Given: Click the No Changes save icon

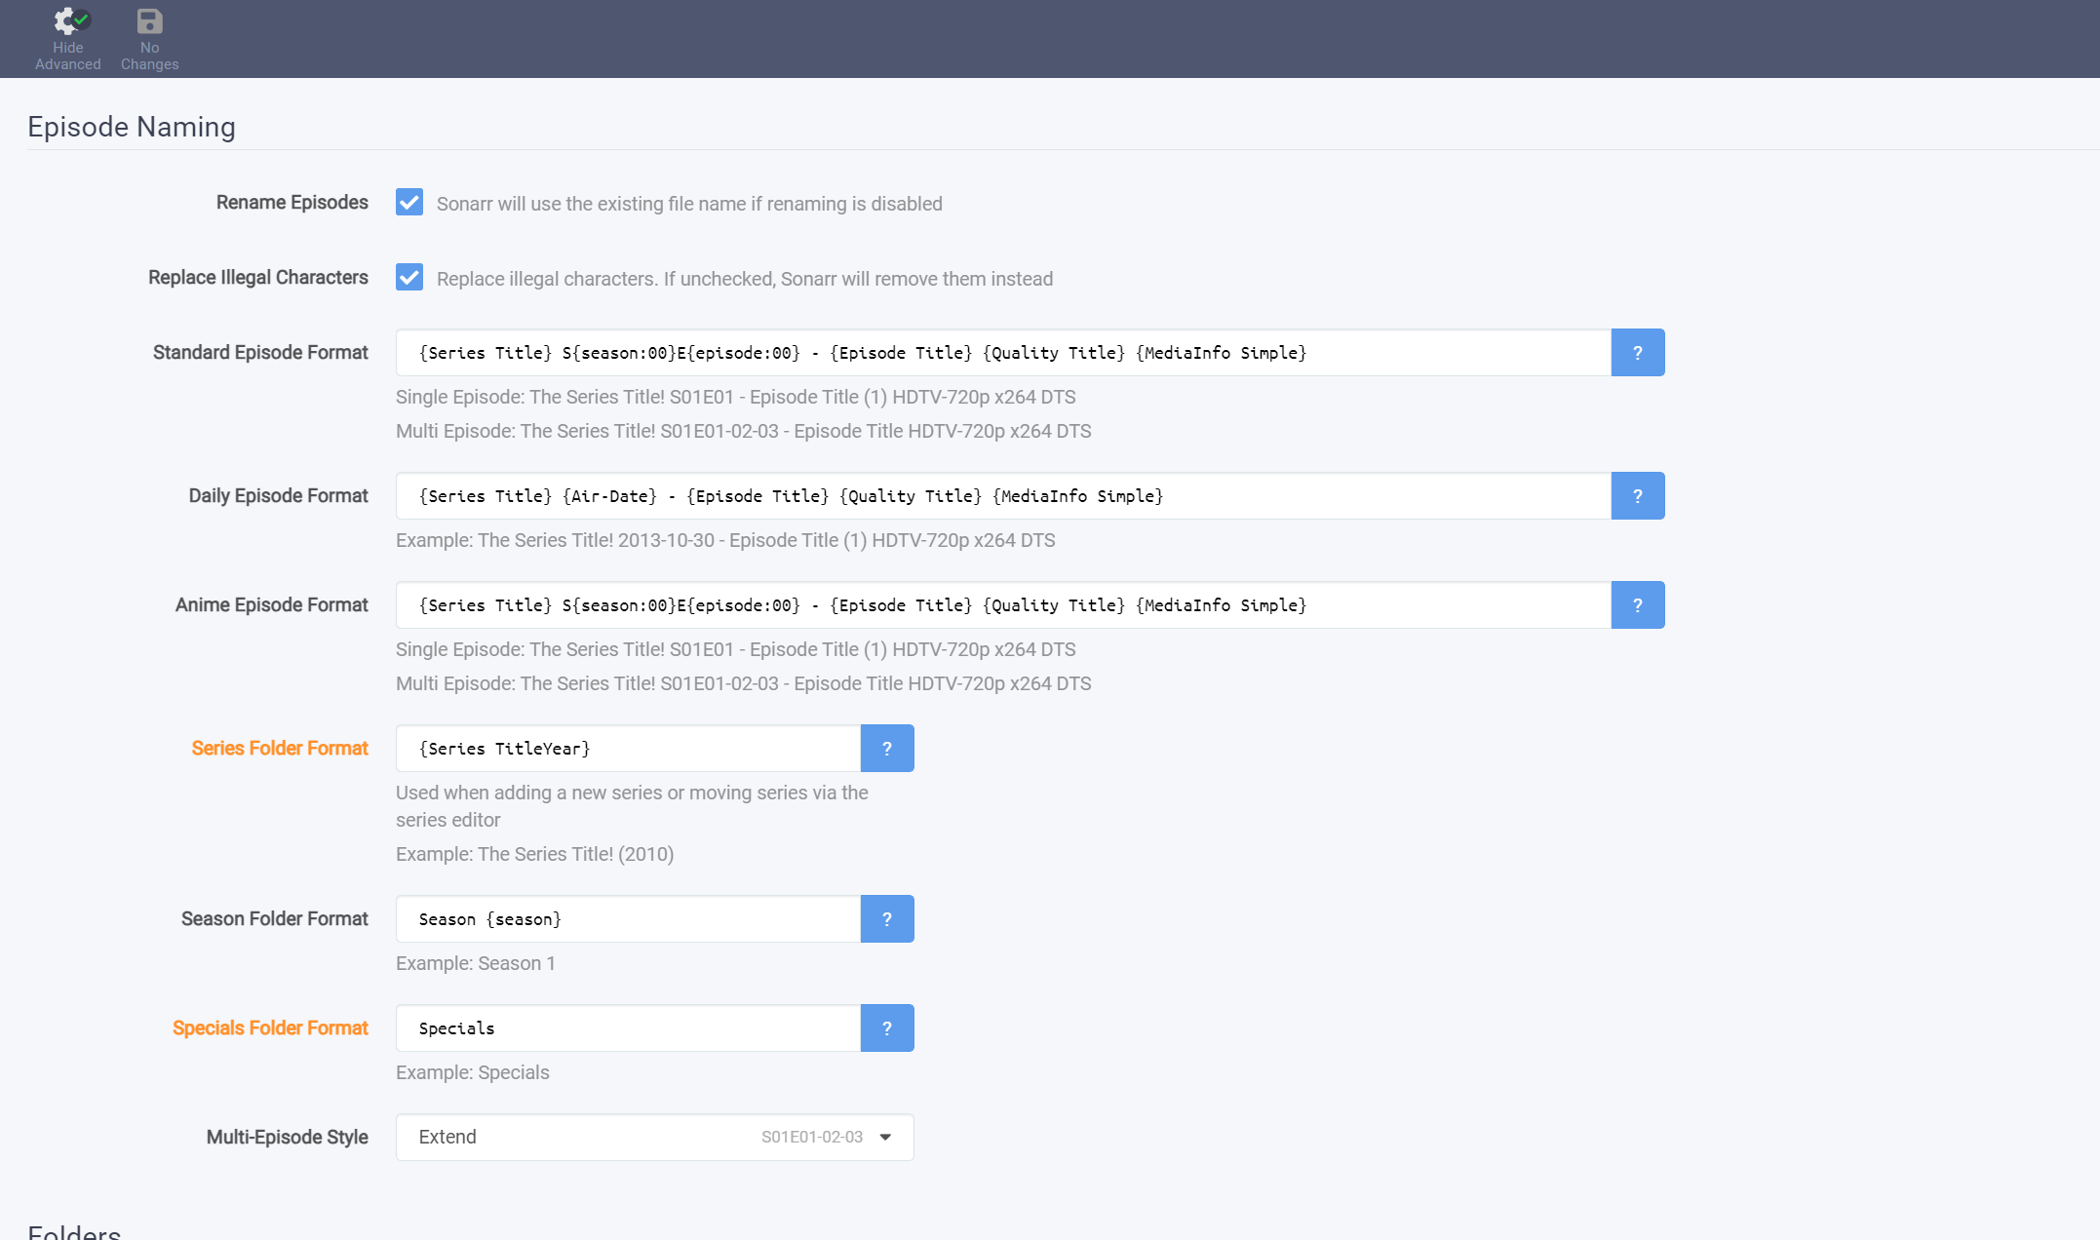Looking at the screenshot, I should (148, 19).
